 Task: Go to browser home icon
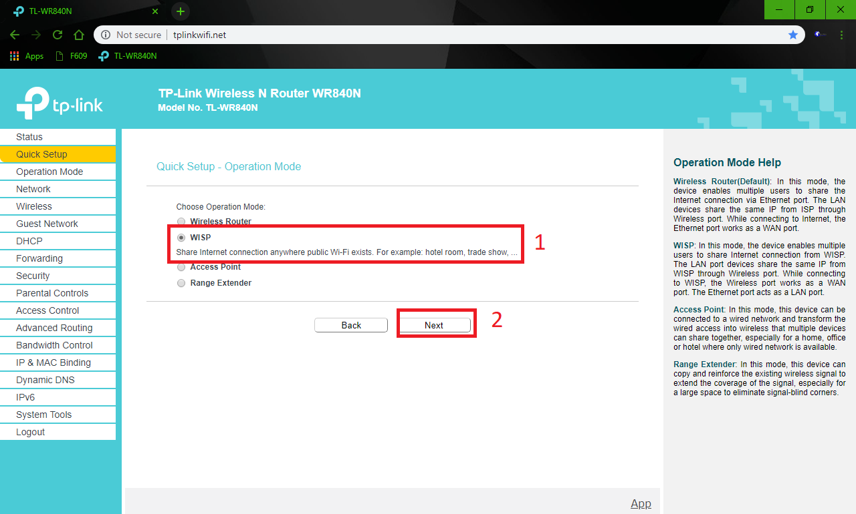pyautogui.click(x=79, y=35)
